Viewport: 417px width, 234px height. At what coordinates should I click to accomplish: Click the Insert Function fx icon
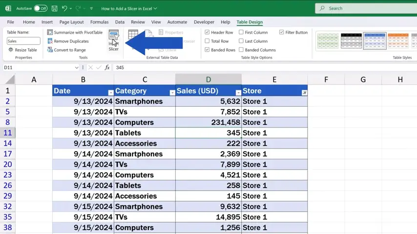[x=107, y=67]
